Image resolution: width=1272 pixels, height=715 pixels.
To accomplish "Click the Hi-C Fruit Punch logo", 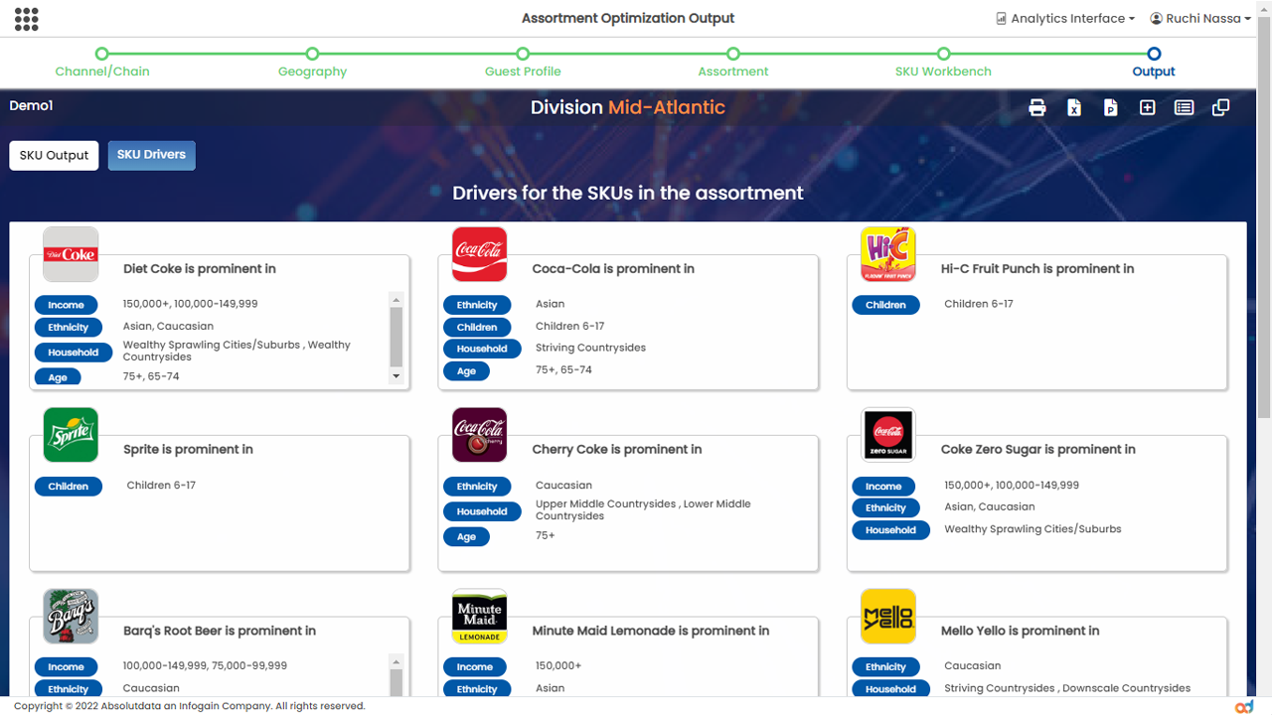I will tap(888, 254).
